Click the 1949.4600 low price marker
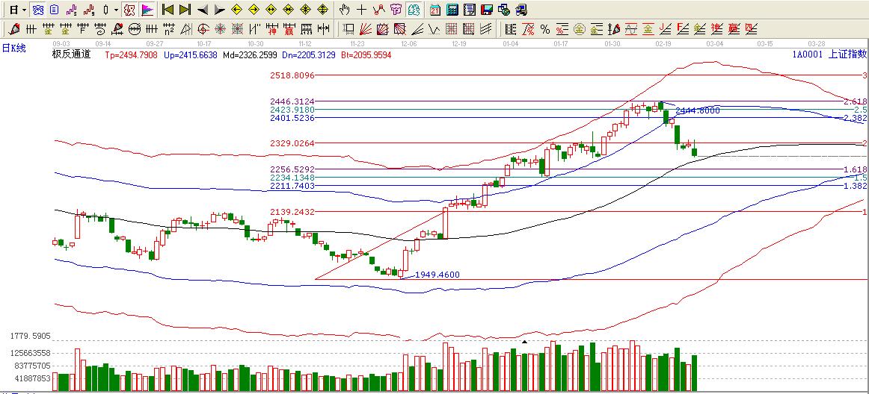The height and width of the screenshot is (394, 869). tap(437, 275)
